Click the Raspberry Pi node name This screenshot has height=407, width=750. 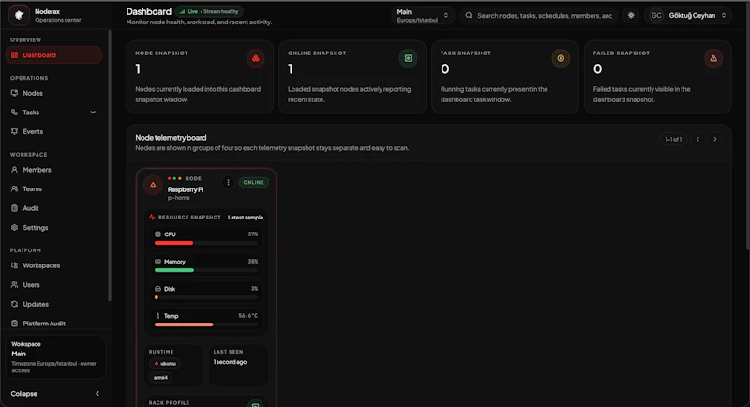coord(186,189)
